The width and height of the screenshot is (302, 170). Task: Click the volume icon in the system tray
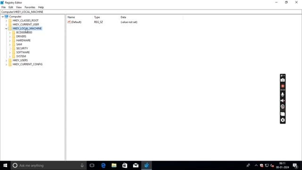(x=272, y=165)
